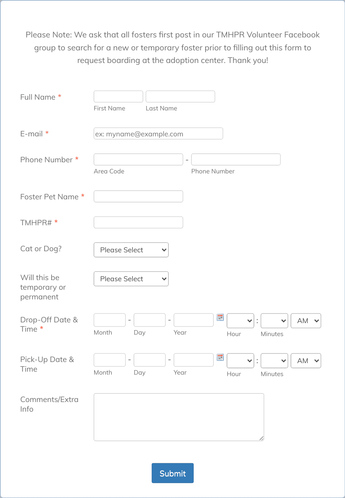Open the Cat or Dog dropdown
The image size is (345, 498).
click(131, 250)
